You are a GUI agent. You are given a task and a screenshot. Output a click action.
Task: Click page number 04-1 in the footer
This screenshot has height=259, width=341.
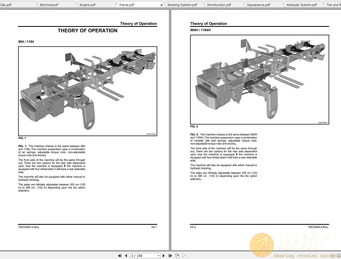pos(154,227)
